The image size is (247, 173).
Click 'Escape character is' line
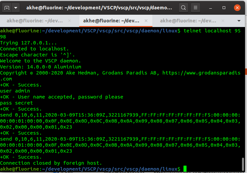37,55
